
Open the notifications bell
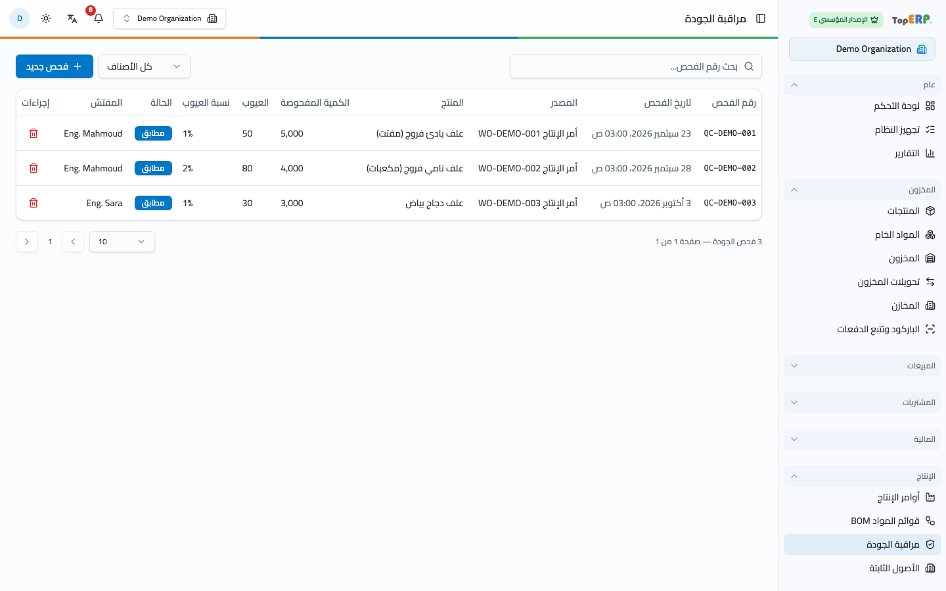click(x=99, y=18)
